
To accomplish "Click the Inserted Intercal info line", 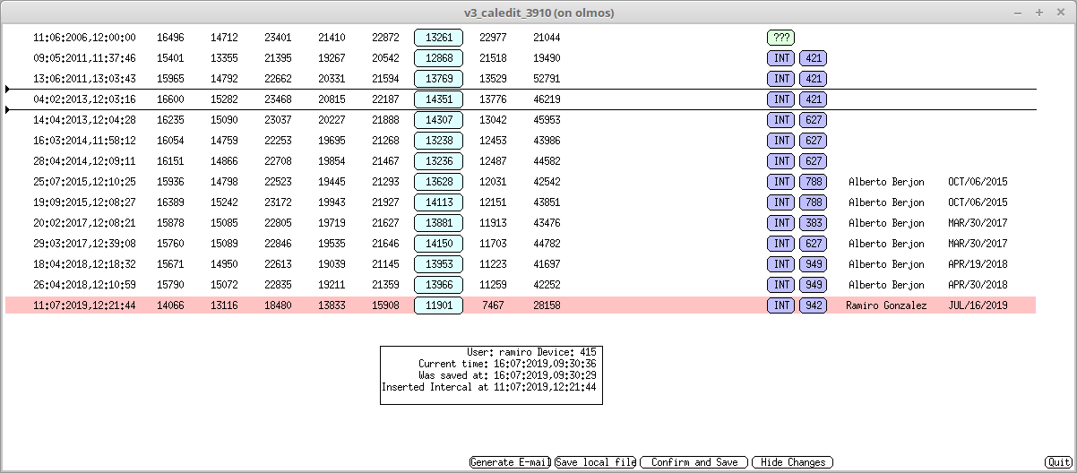I will pos(489,387).
